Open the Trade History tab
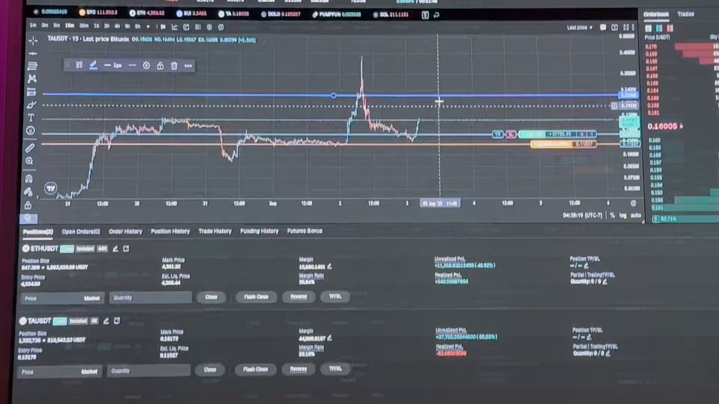Image resolution: width=719 pixels, height=404 pixels. tap(215, 231)
